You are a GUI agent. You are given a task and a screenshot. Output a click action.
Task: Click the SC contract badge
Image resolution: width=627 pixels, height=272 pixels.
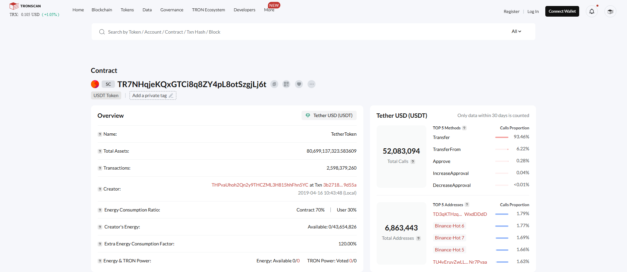pyautogui.click(x=108, y=84)
